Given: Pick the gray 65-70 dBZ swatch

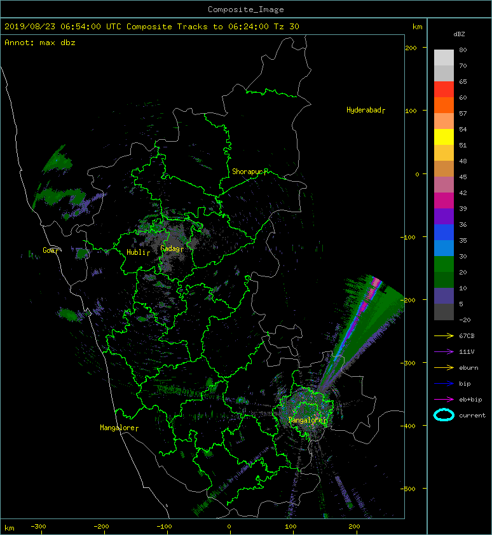Looking at the screenshot, I should (444, 73).
